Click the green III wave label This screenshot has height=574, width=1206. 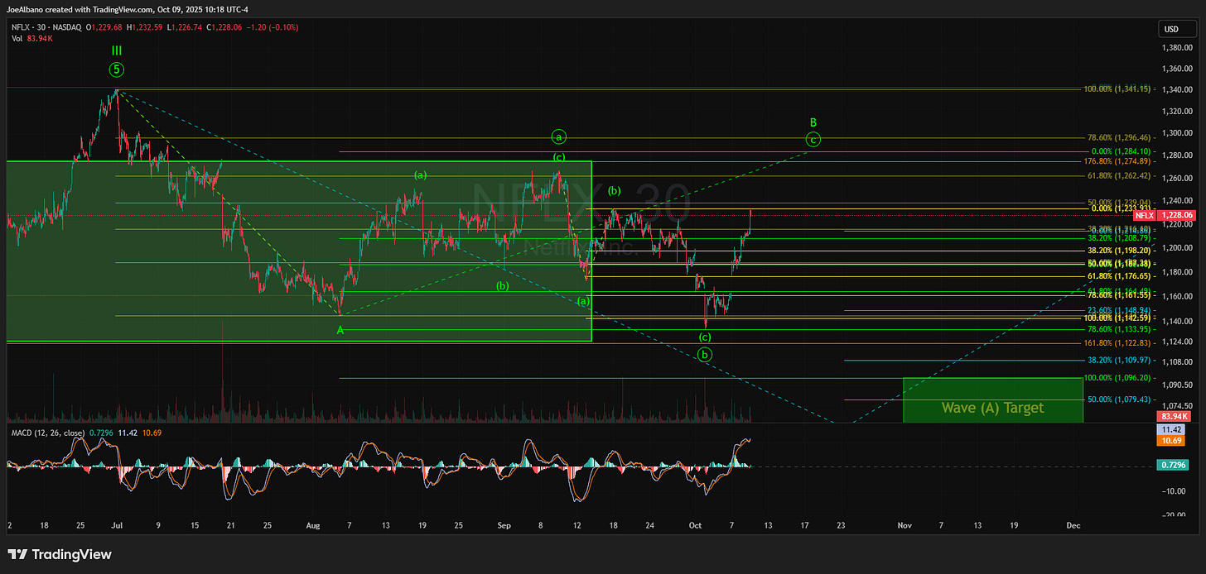point(117,50)
